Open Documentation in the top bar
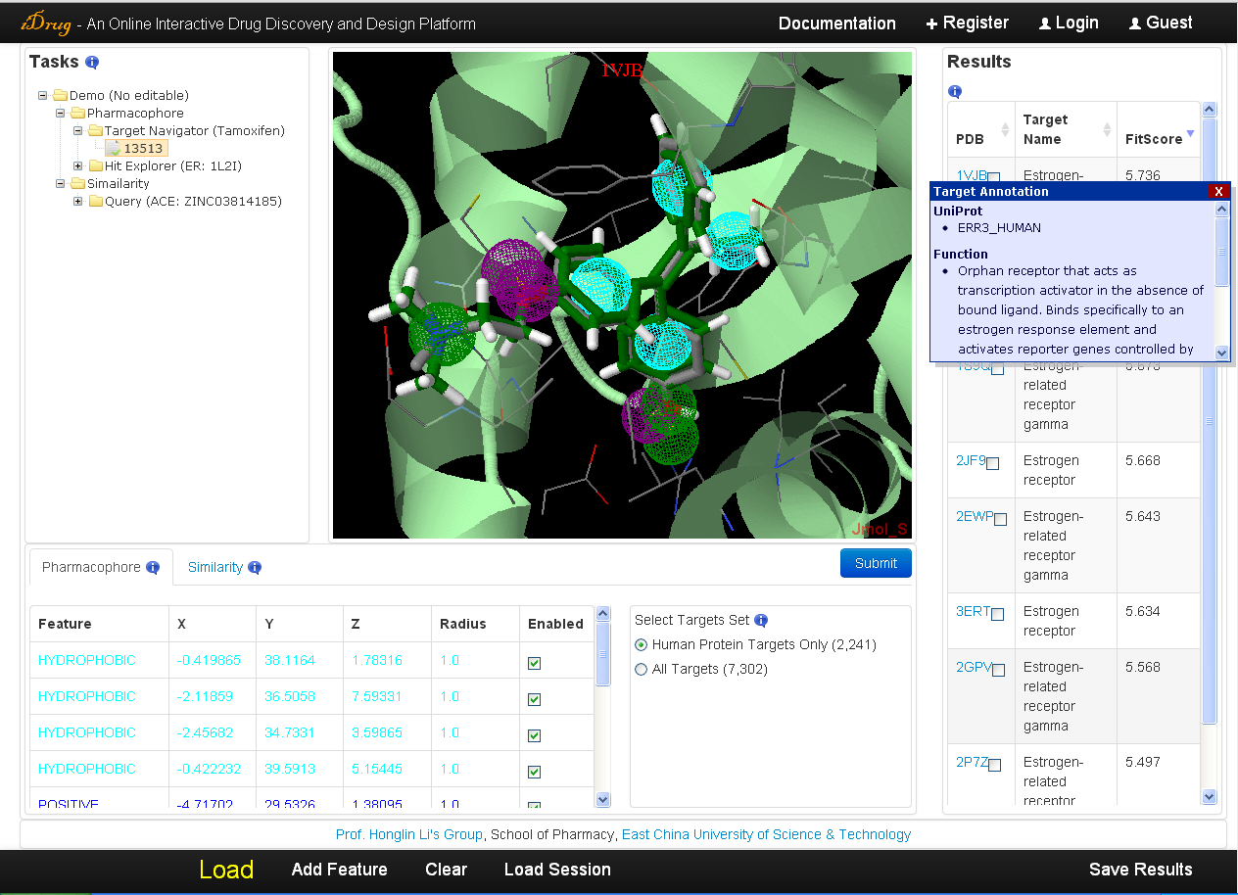The height and width of the screenshot is (895, 1238). tap(837, 24)
